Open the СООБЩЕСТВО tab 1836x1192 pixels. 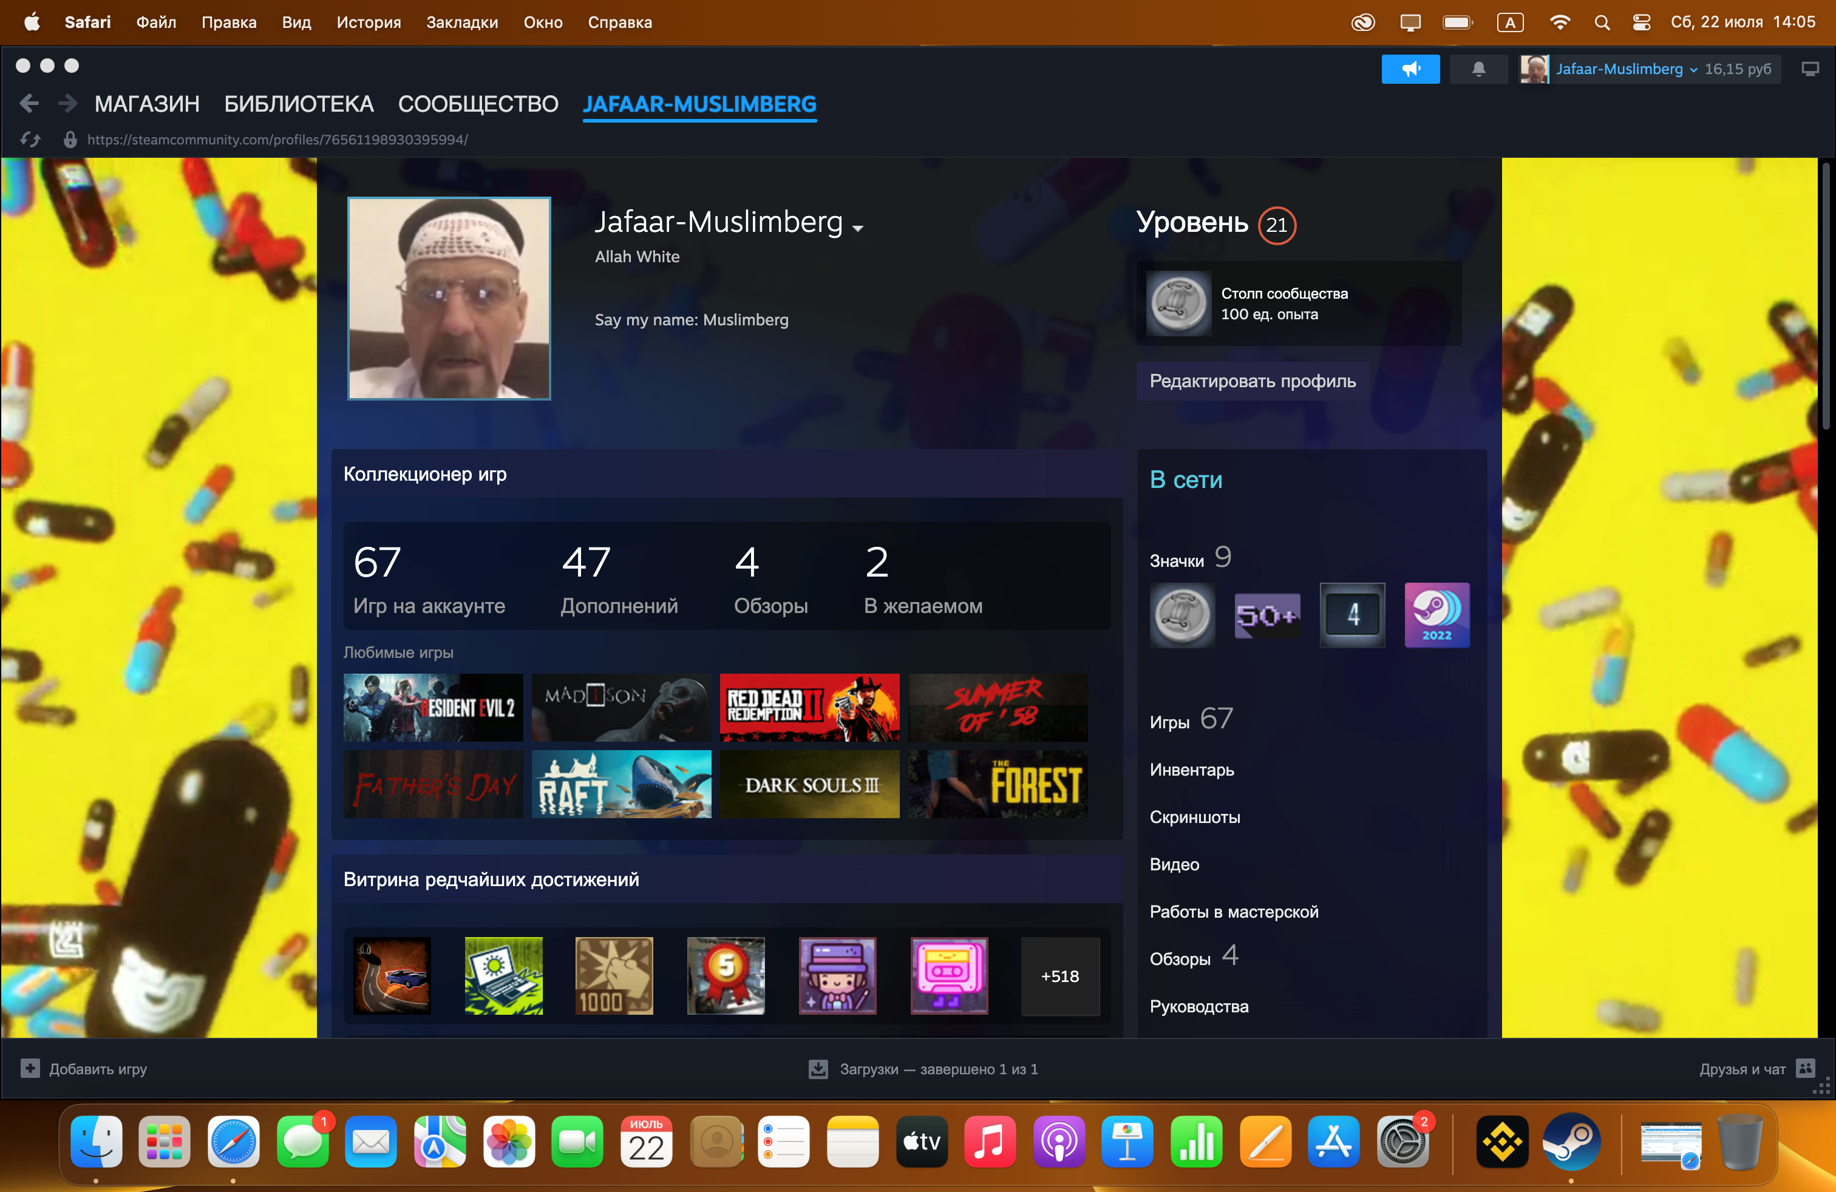click(x=477, y=103)
